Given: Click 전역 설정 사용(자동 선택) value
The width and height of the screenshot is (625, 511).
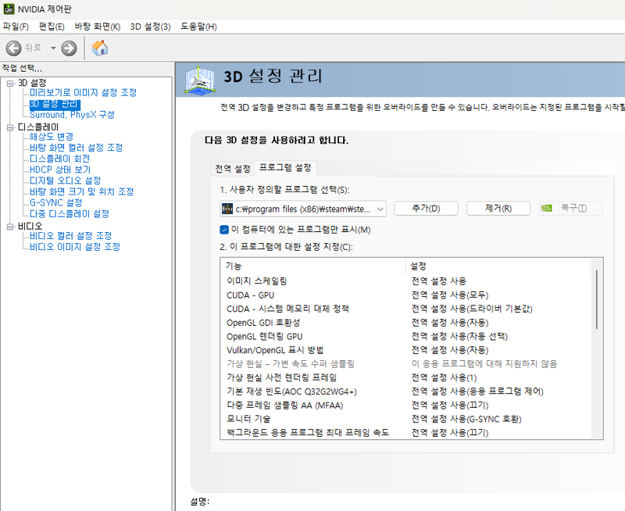Looking at the screenshot, I should [x=459, y=337].
